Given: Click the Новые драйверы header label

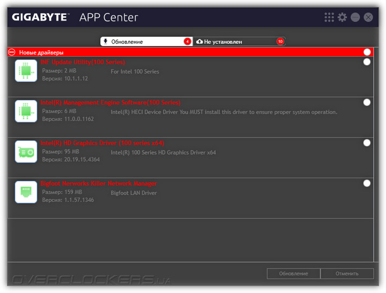Looking at the screenshot, I should coord(41,52).
